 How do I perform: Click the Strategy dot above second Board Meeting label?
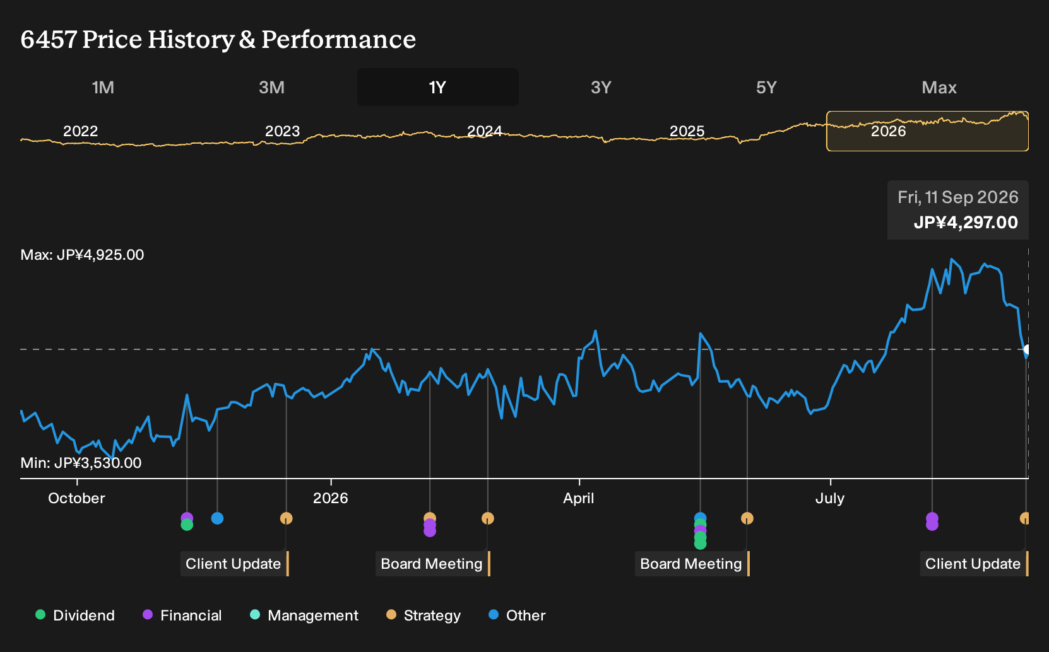click(x=747, y=518)
